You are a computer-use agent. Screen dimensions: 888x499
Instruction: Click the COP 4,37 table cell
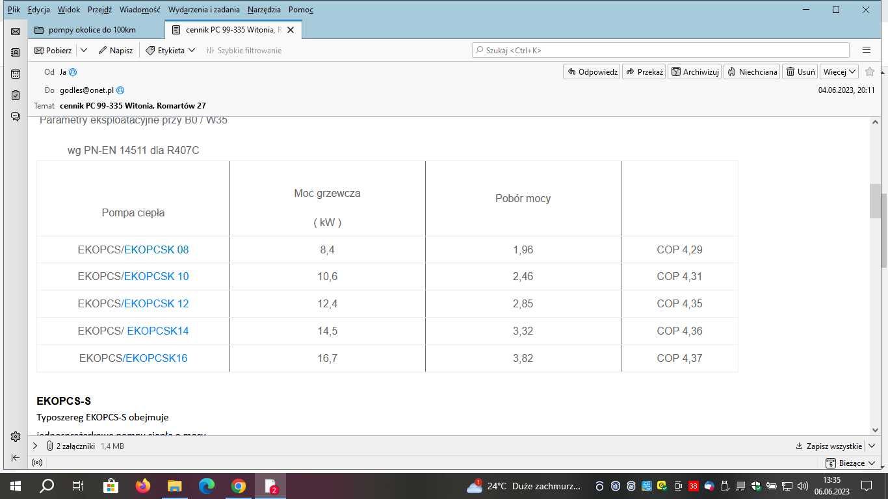tap(679, 358)
